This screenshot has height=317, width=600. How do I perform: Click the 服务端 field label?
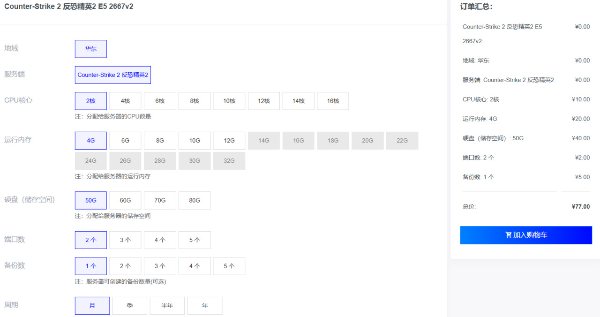(15, 74)
